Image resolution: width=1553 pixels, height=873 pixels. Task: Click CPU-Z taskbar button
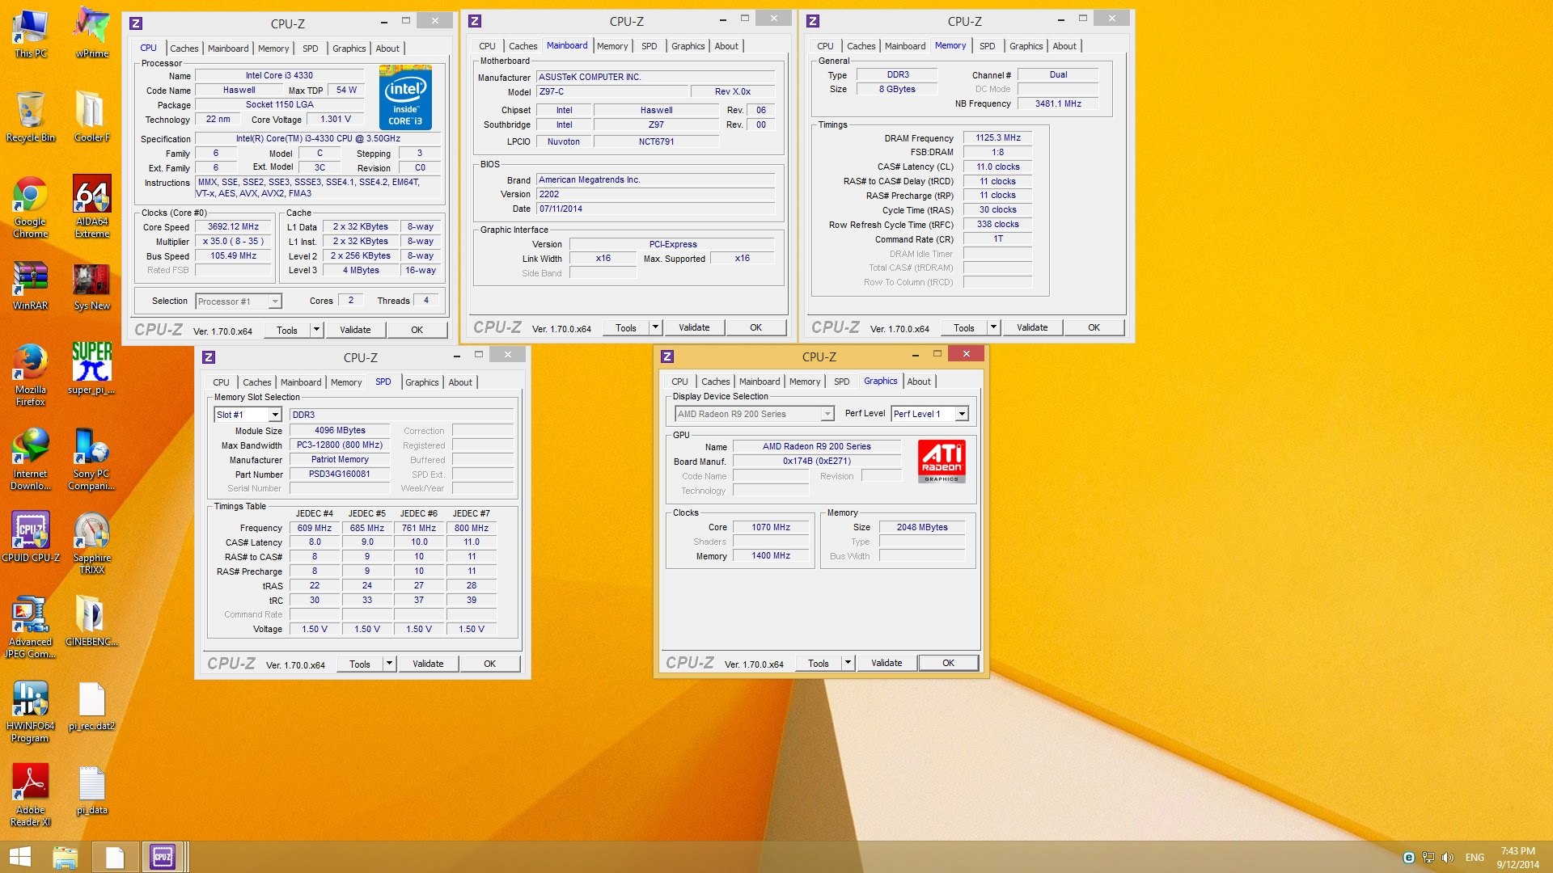(x=163, y=857)
